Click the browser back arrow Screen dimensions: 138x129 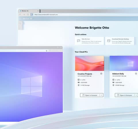tap(20, 14)
